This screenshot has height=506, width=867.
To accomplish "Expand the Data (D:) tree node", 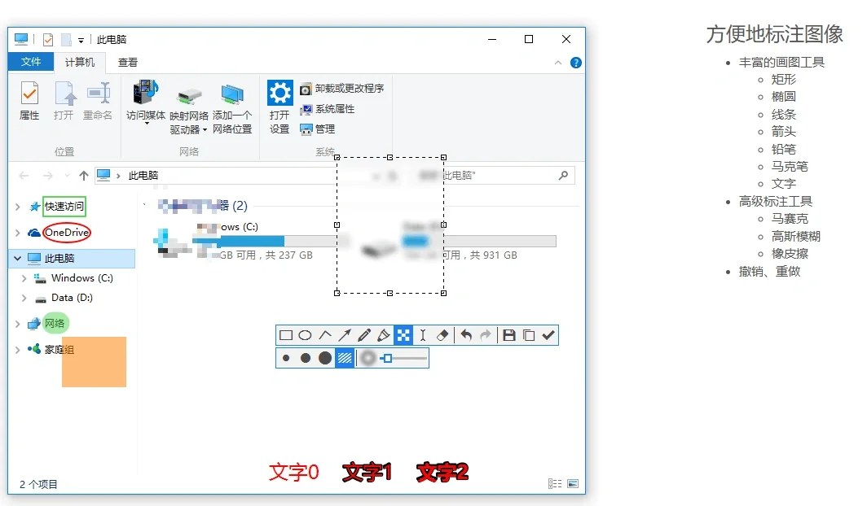I will 24,298.
